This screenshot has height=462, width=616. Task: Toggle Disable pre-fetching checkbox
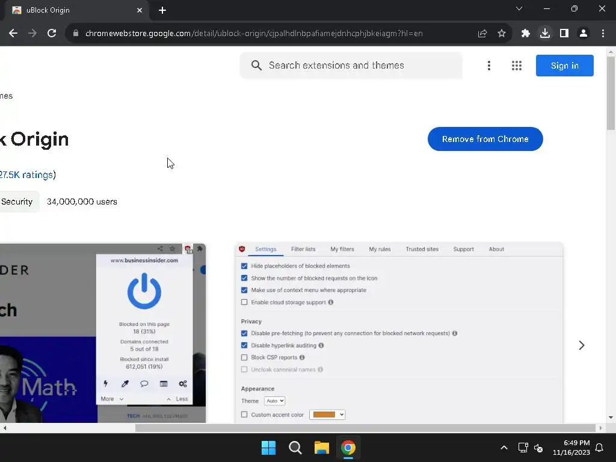[x=244, y=333]
